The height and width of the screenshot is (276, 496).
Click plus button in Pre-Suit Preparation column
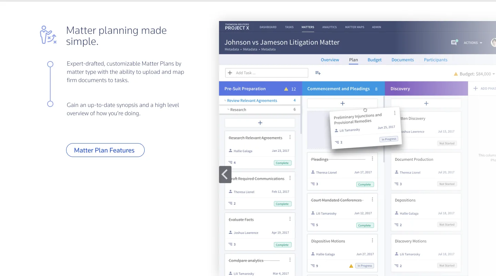click(260, 123)
